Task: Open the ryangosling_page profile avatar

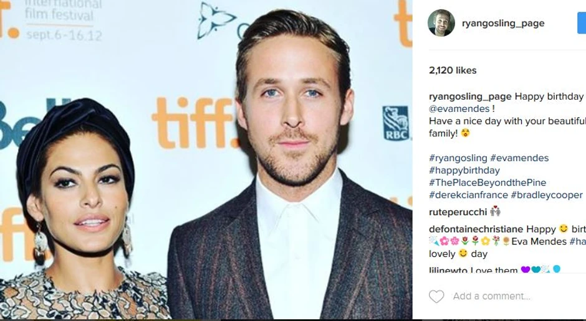Action: point(441,23)
